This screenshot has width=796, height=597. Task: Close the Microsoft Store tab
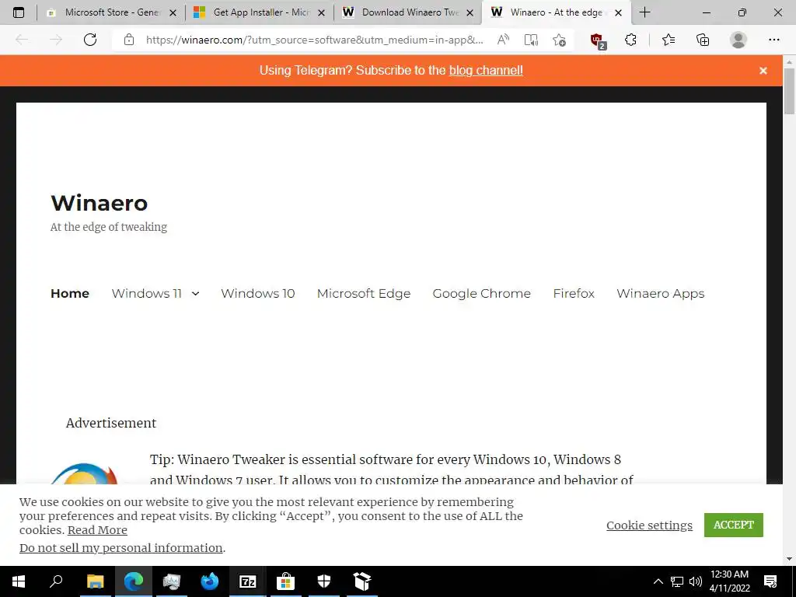click(173, 12)
